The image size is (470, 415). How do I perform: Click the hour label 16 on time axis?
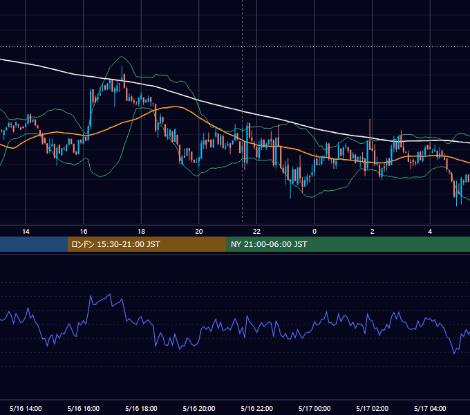tap(84, 232)
